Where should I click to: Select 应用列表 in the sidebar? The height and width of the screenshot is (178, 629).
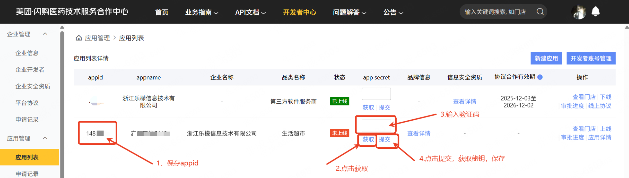29,157
